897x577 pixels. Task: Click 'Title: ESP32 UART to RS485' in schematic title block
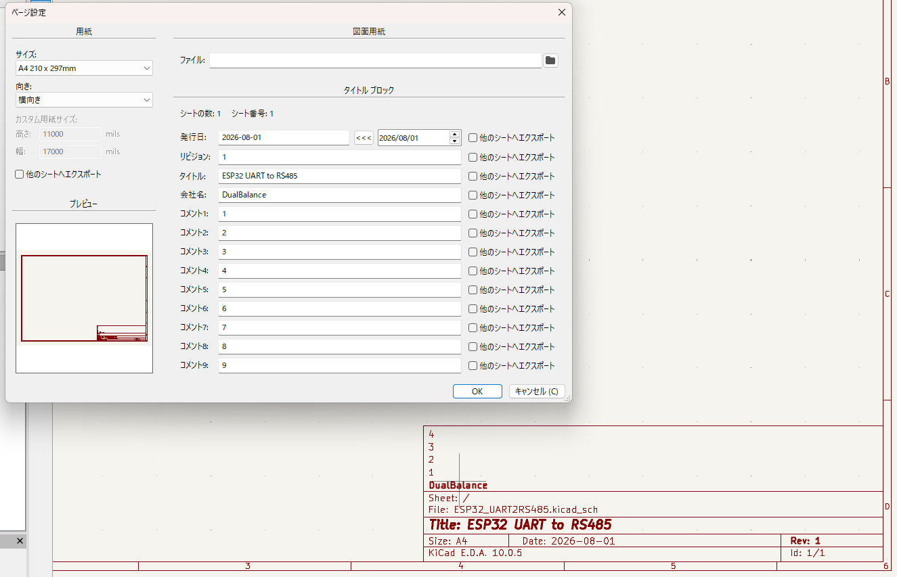click(x=520, y=525)
